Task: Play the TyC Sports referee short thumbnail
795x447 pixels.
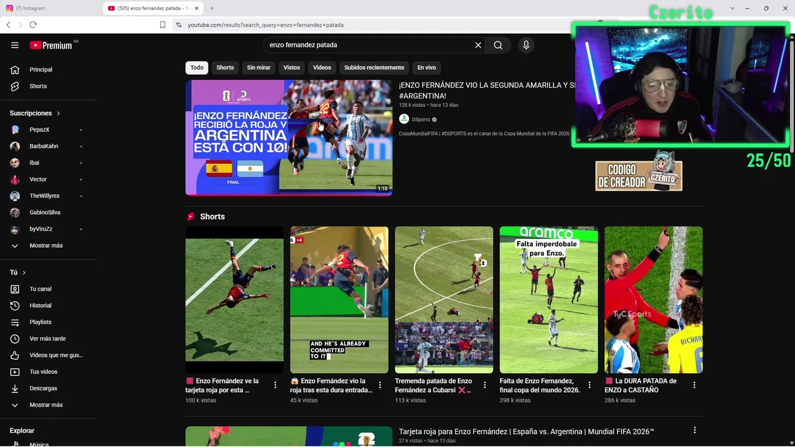Action: click(653, 300)
